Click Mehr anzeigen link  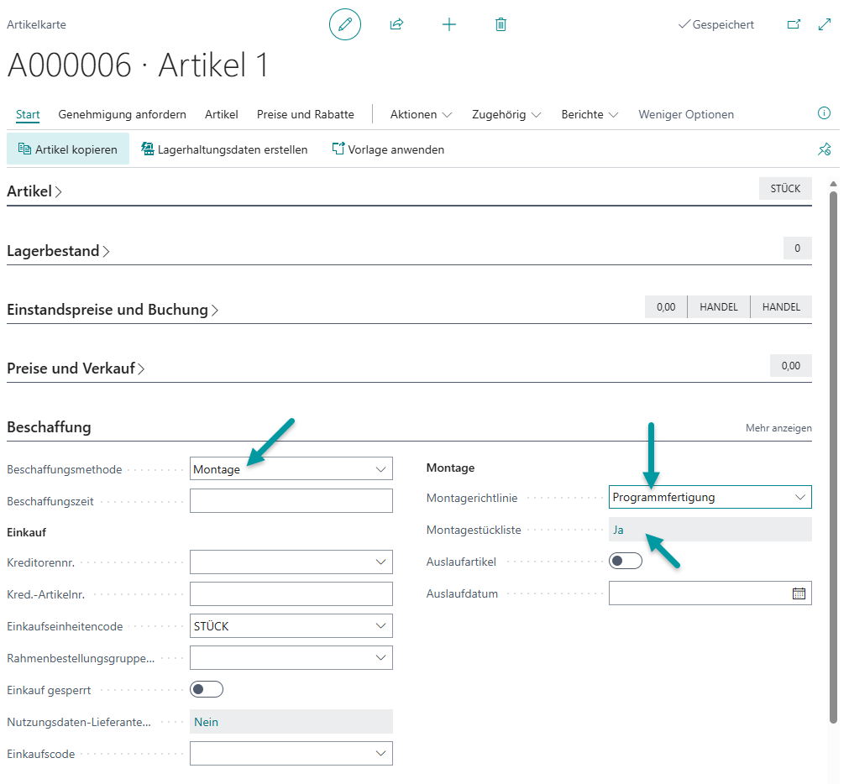[x=778, y=428]
